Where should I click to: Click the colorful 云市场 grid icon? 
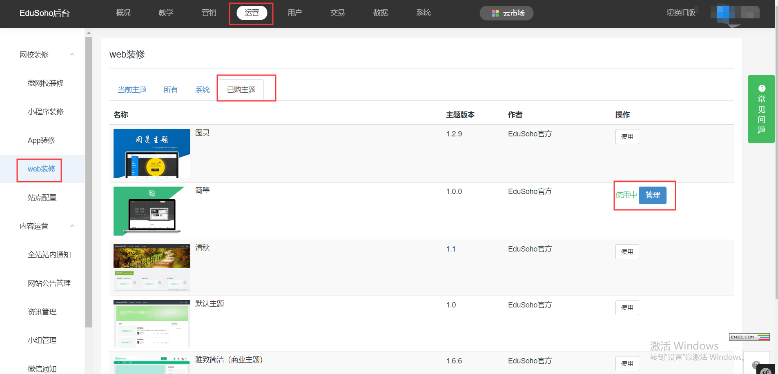495,13
